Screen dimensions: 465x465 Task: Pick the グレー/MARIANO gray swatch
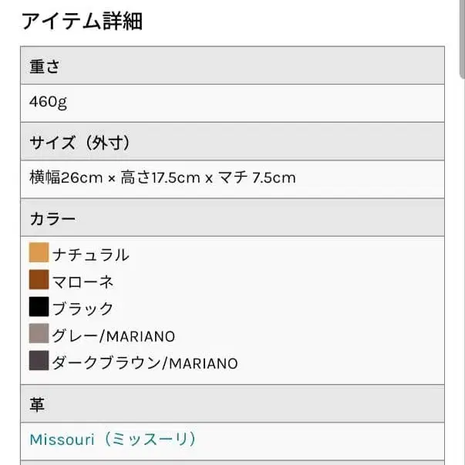click(39, 333)
